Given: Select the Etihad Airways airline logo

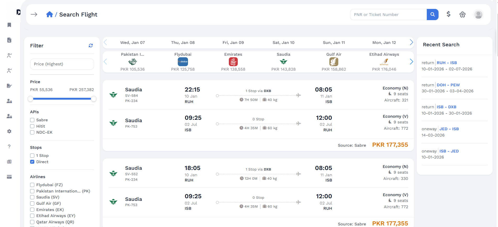Looking at the screenshot, I should click(384, 62).
